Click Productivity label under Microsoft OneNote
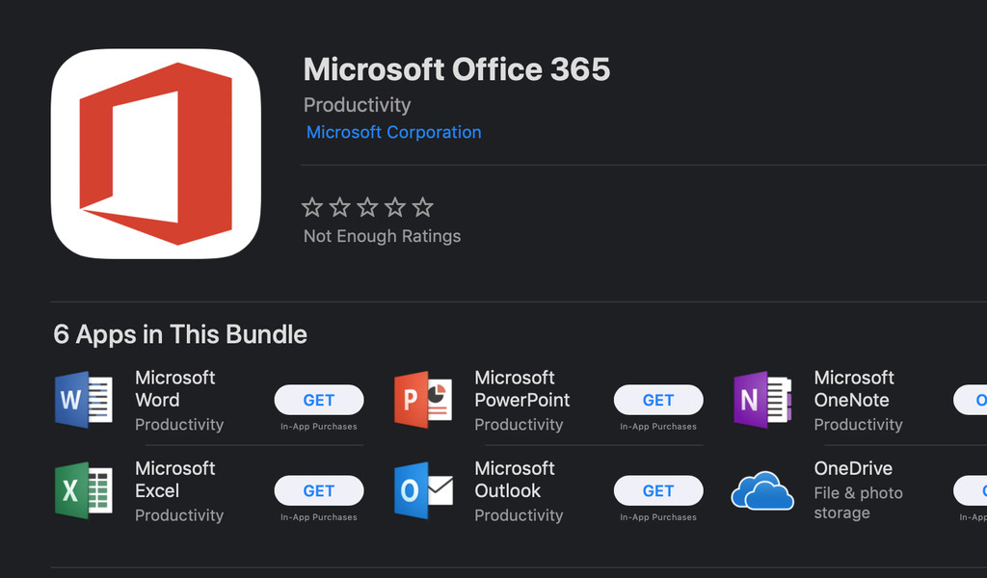The width and height of the screenshot is (987, 578). point(858,425)
